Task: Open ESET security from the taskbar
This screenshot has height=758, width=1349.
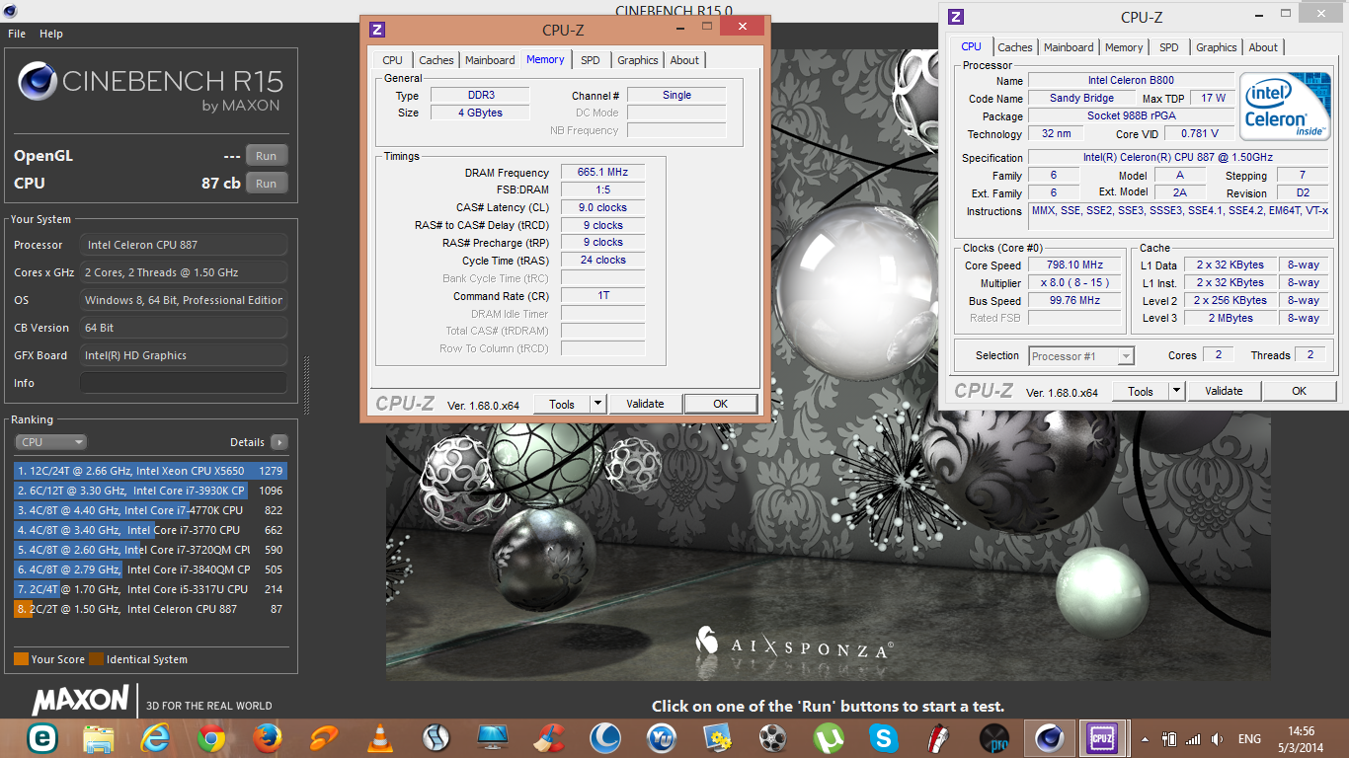Action: [41, 737]
